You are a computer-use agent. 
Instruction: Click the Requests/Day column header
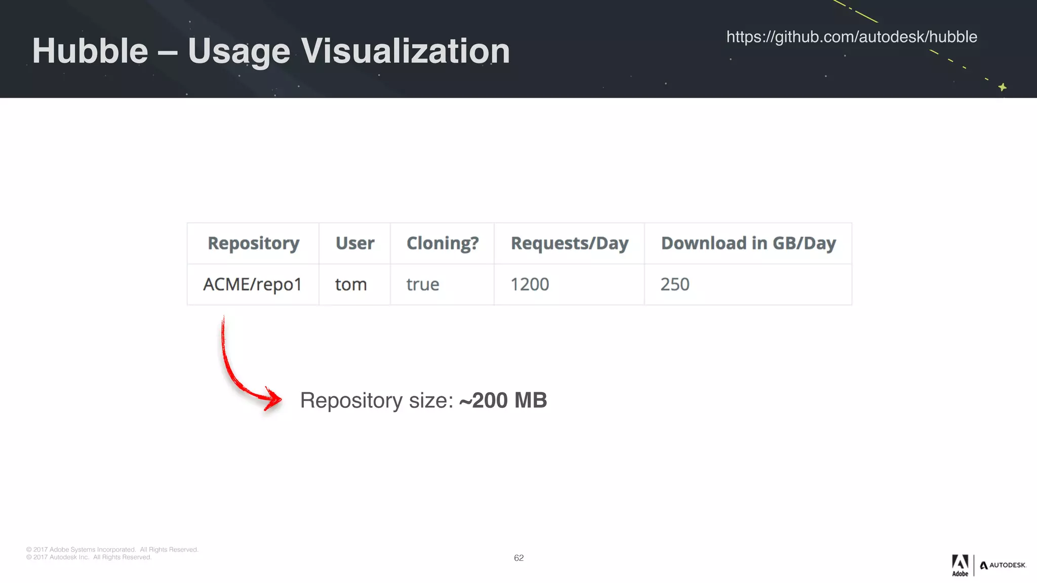point(569,243)
